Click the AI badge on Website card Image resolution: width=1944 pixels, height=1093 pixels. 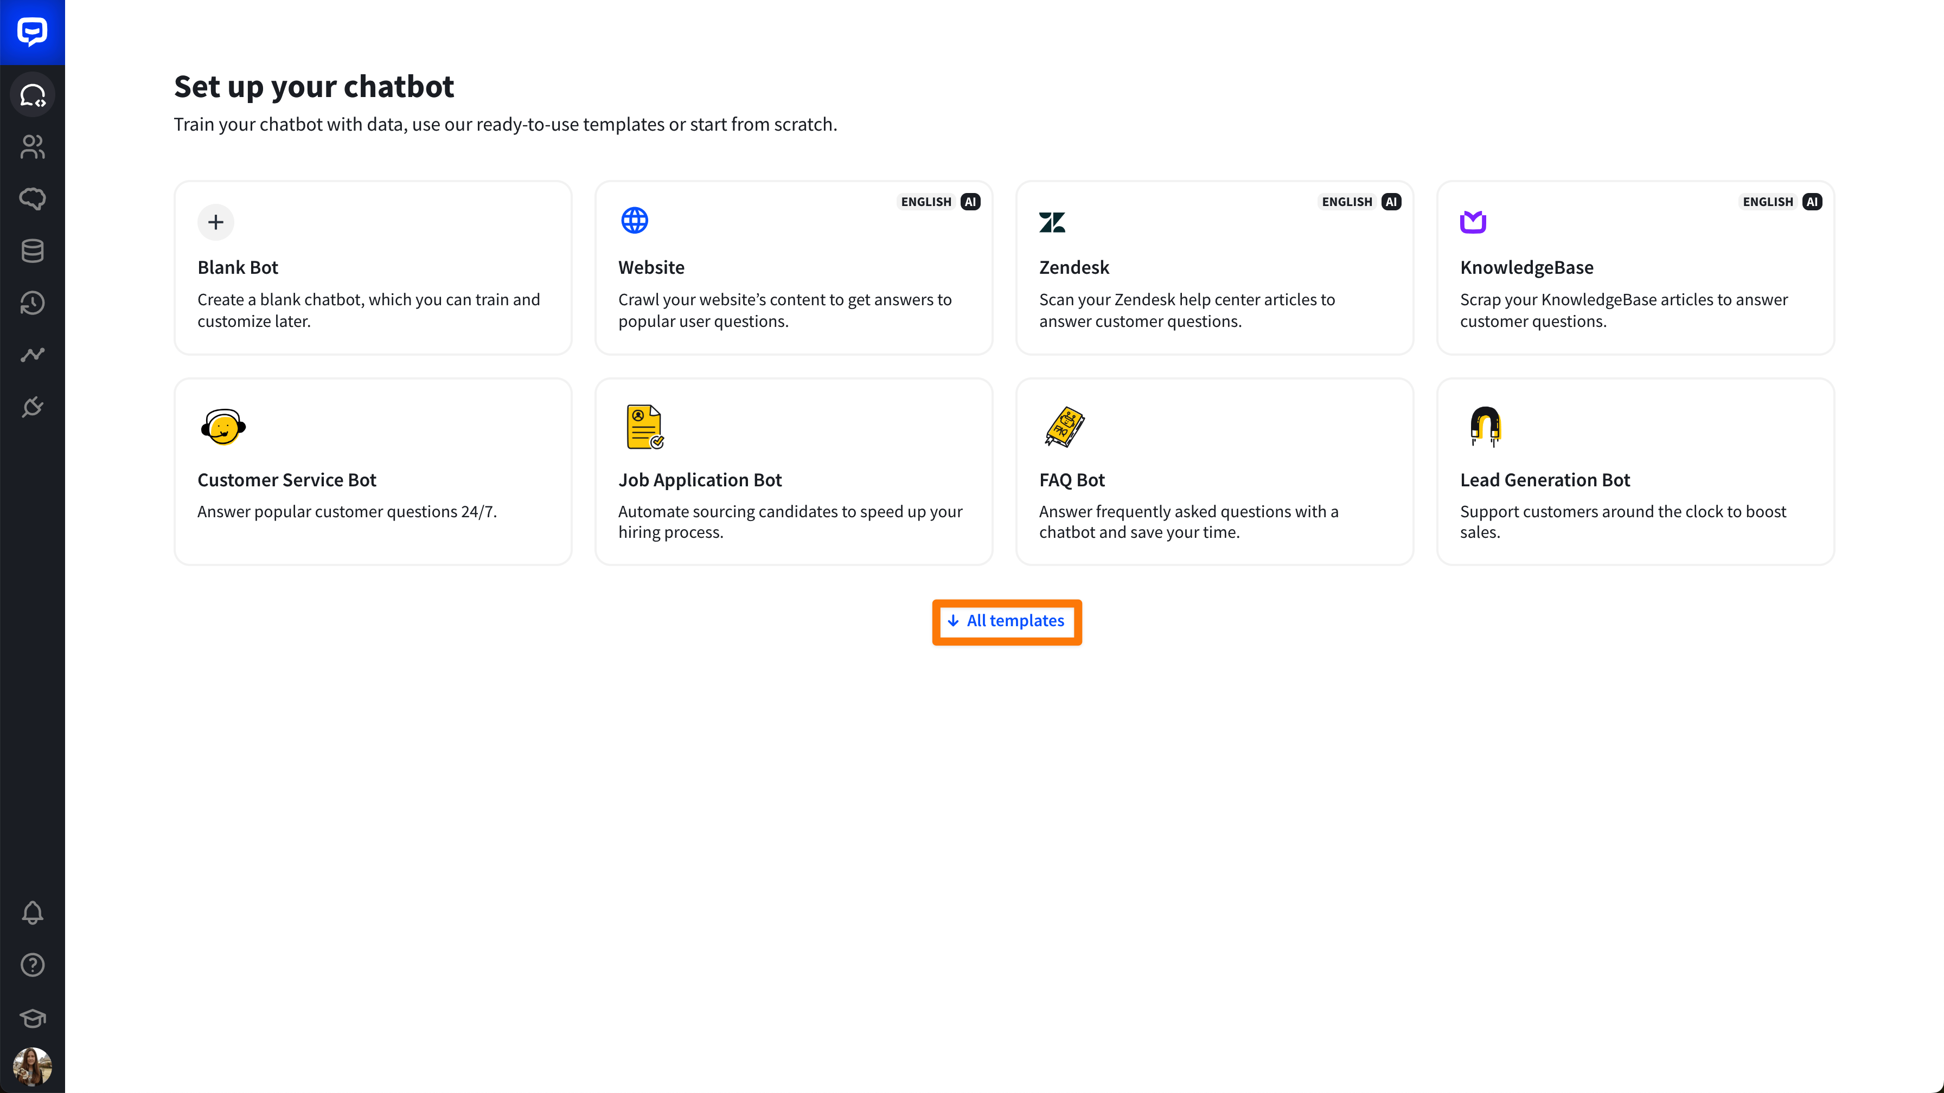coord(970,201)
